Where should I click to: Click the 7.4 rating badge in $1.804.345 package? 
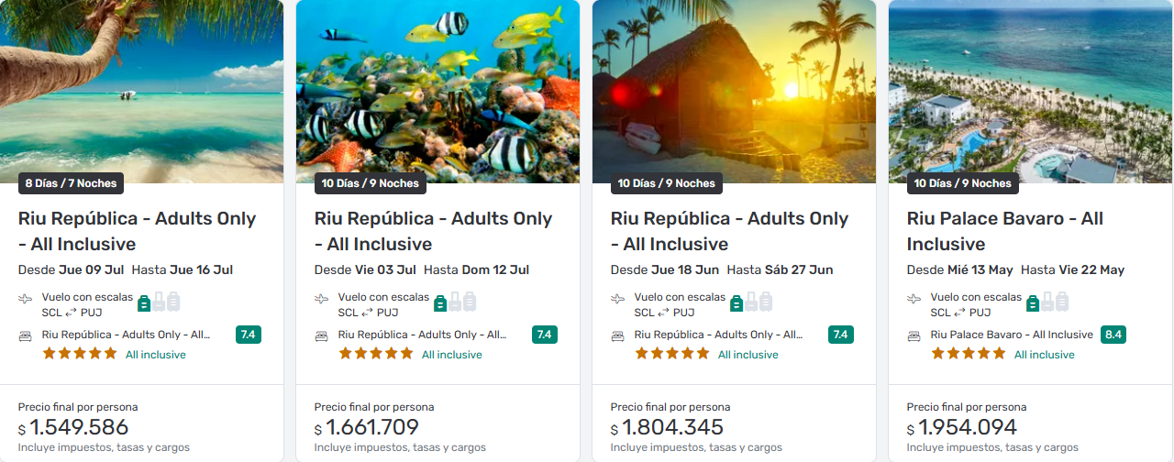pyautogui.click(x=839, y=335)
